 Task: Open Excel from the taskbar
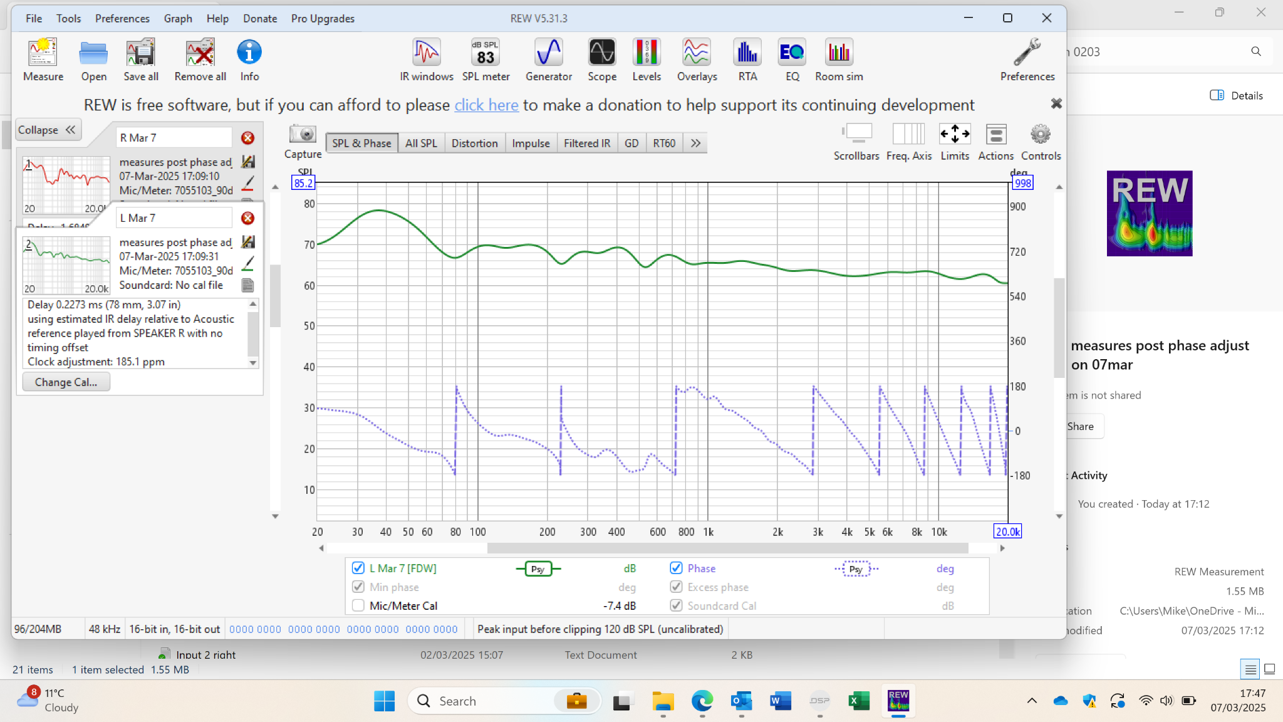(859, 701)
